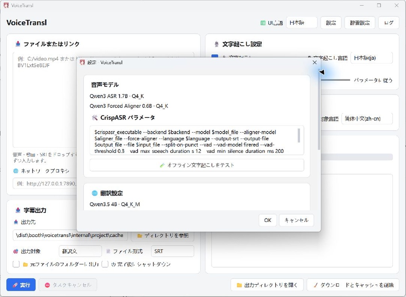Click the CrispASR parameter box scrollbar
The width and height of the screenshot is (406, 297).
299,135
